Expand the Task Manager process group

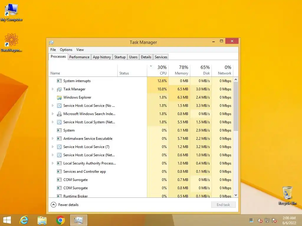[52, 89]
